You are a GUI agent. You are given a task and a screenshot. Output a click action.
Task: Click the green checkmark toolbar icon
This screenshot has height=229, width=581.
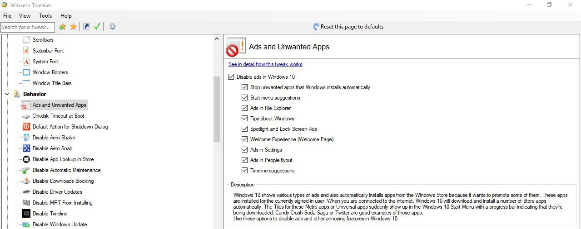coord(97,27)
